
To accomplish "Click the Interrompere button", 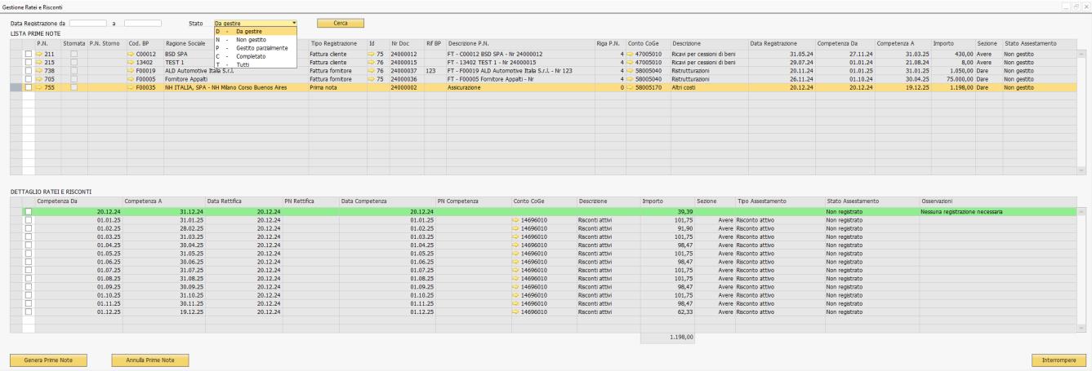I will [x=1059, y=360].
